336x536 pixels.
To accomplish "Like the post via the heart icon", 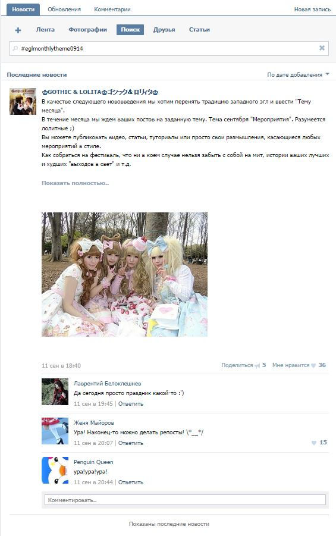I will tap(313, 365).
